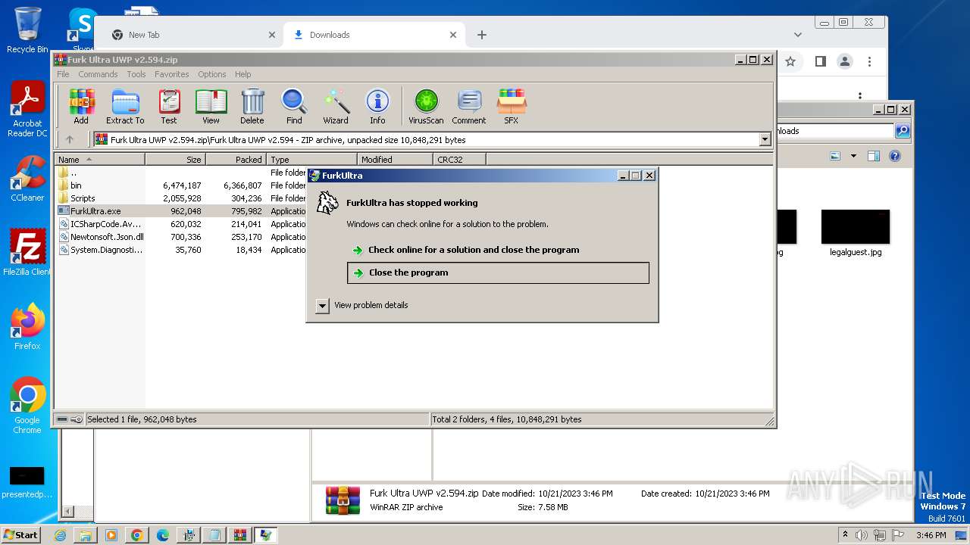The image size is (970, 545).
Task: Expand the archive path dropdown
Action: (x=765, y=139)
